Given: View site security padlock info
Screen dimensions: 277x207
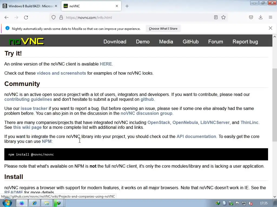Looking at the screenshot, I should click(61, 18).
